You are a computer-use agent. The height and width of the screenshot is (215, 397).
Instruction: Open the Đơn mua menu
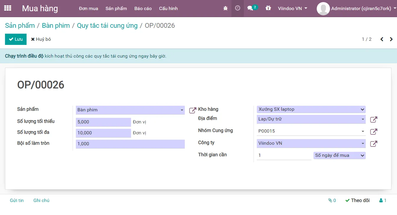(89, 8)
